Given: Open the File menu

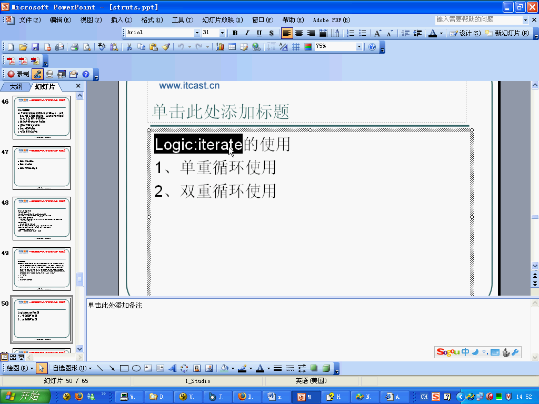Looking at the screenshot, I should click(x=30, y=20).
